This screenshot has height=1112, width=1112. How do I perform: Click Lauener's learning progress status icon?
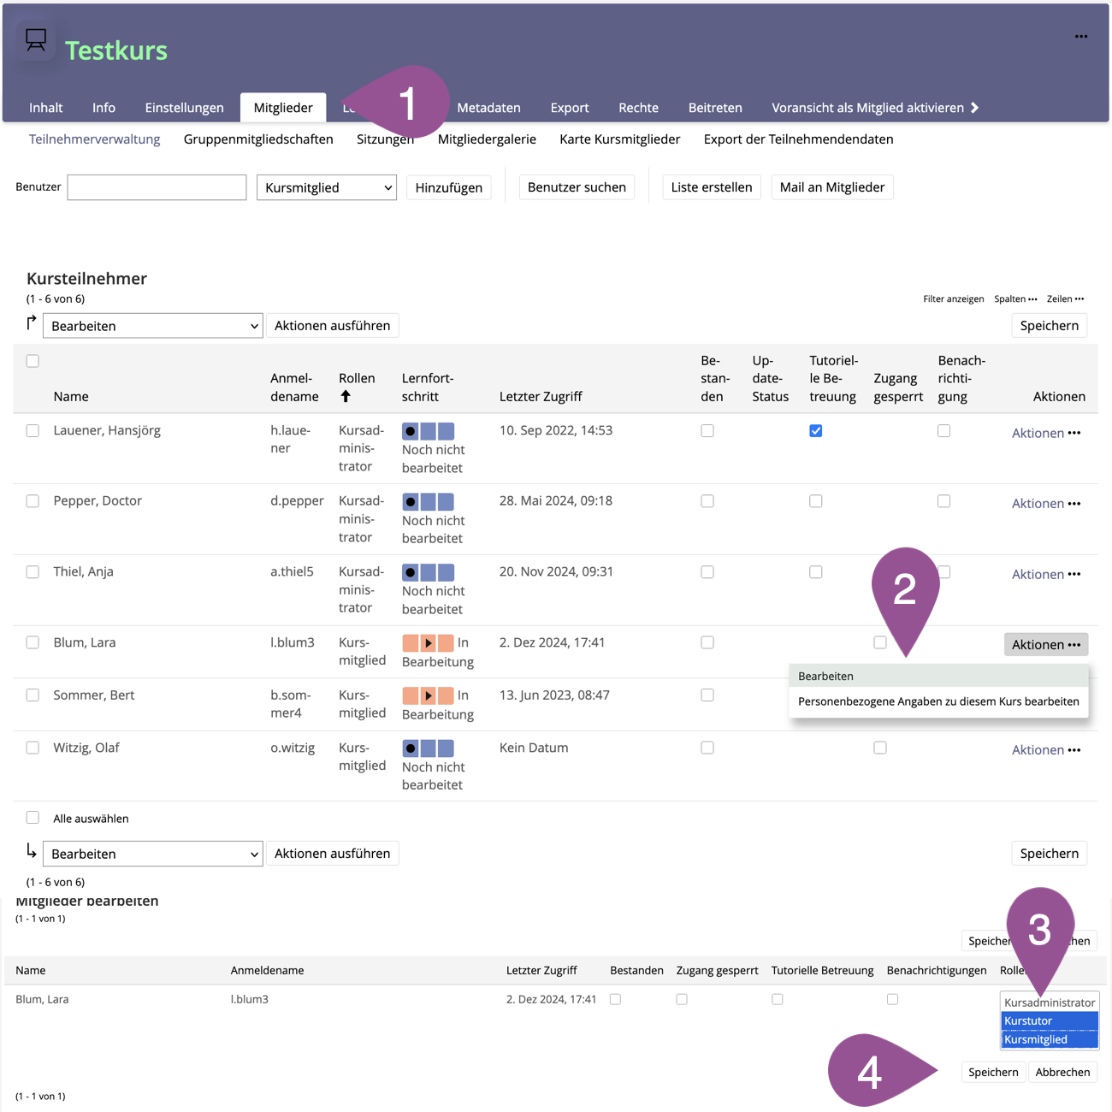tap(428, 431)
